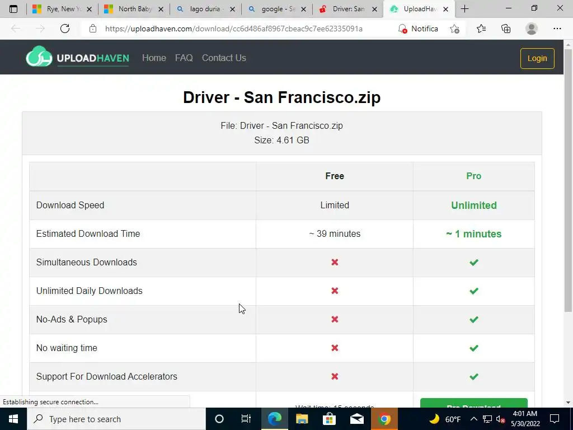573x430 pixels.
Task: Open the Contact Us link
Action: click(224, 58)
